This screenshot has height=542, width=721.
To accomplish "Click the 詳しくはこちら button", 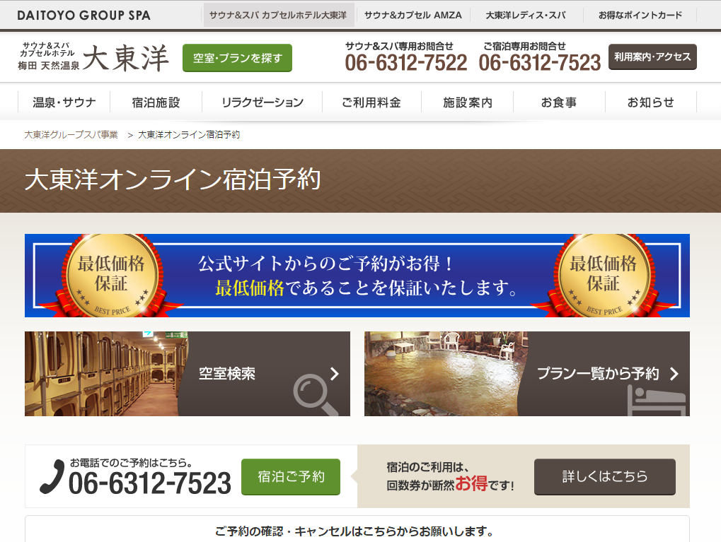I will (x=605, y=477).
